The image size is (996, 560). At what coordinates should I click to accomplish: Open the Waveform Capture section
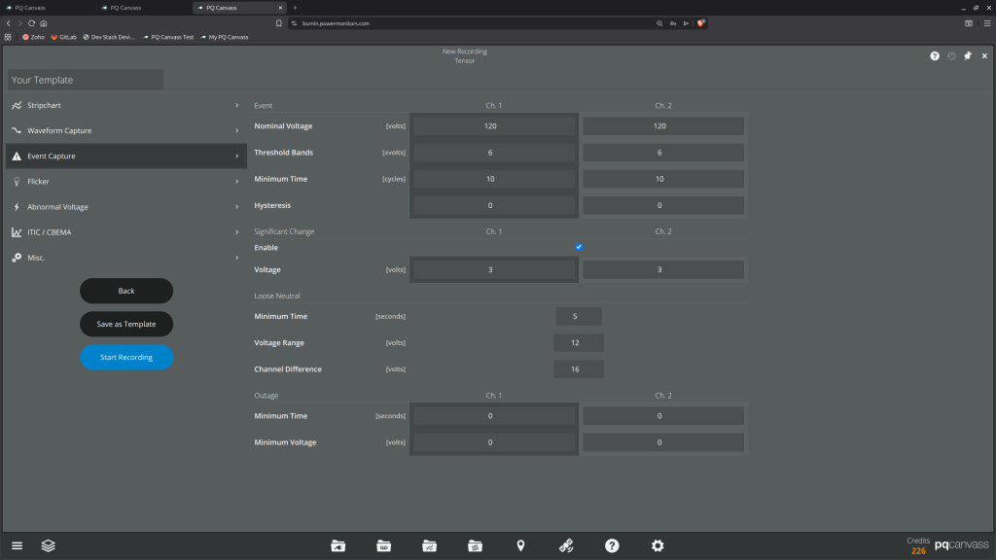click(126, 131)
